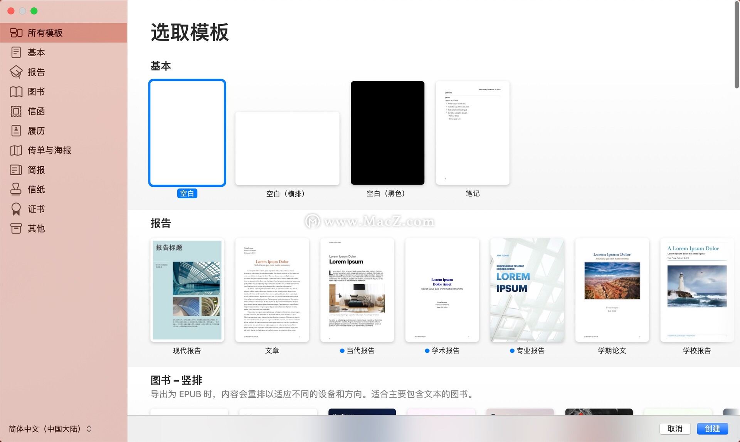Select the 学期论文 template thumbnail

pyautogui.click(x=612, y=290)
